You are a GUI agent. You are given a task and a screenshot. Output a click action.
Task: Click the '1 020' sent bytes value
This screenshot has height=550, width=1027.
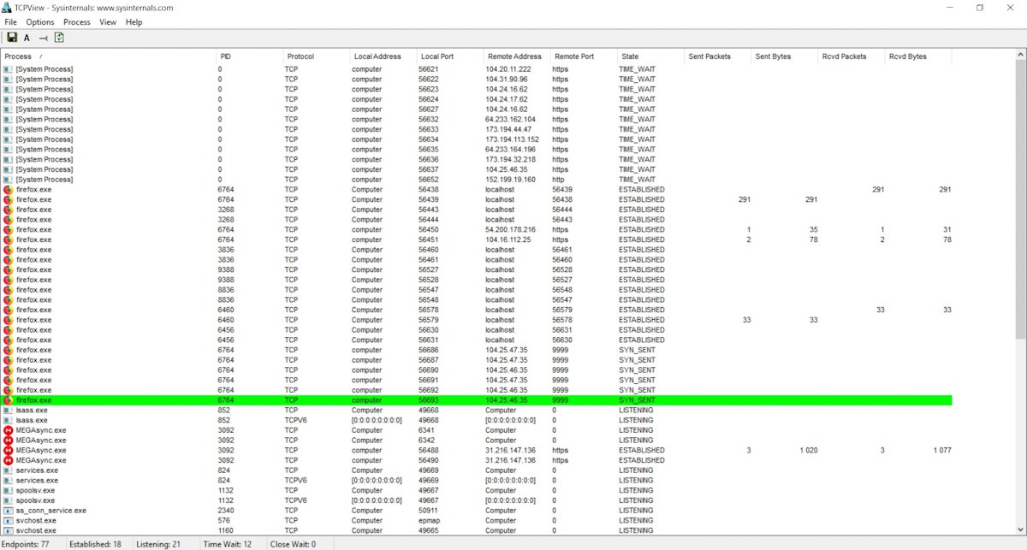pos(809,451)
